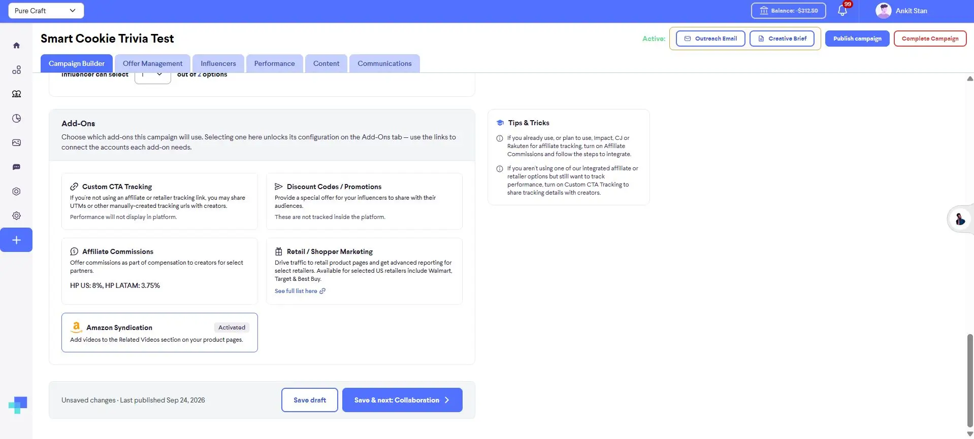Open the Ankit Stan profile avatar
This screenshot has height=439, width=974.
tap(883, 11)
